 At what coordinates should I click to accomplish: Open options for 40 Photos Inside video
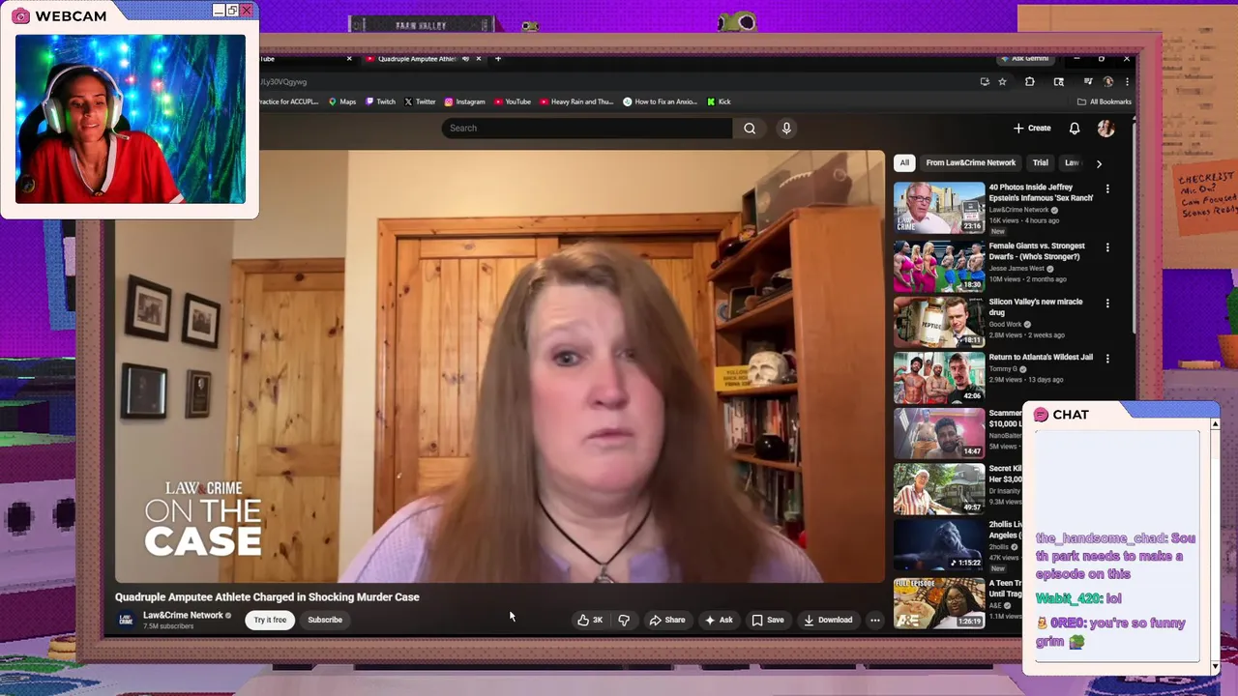(1107, 189)
